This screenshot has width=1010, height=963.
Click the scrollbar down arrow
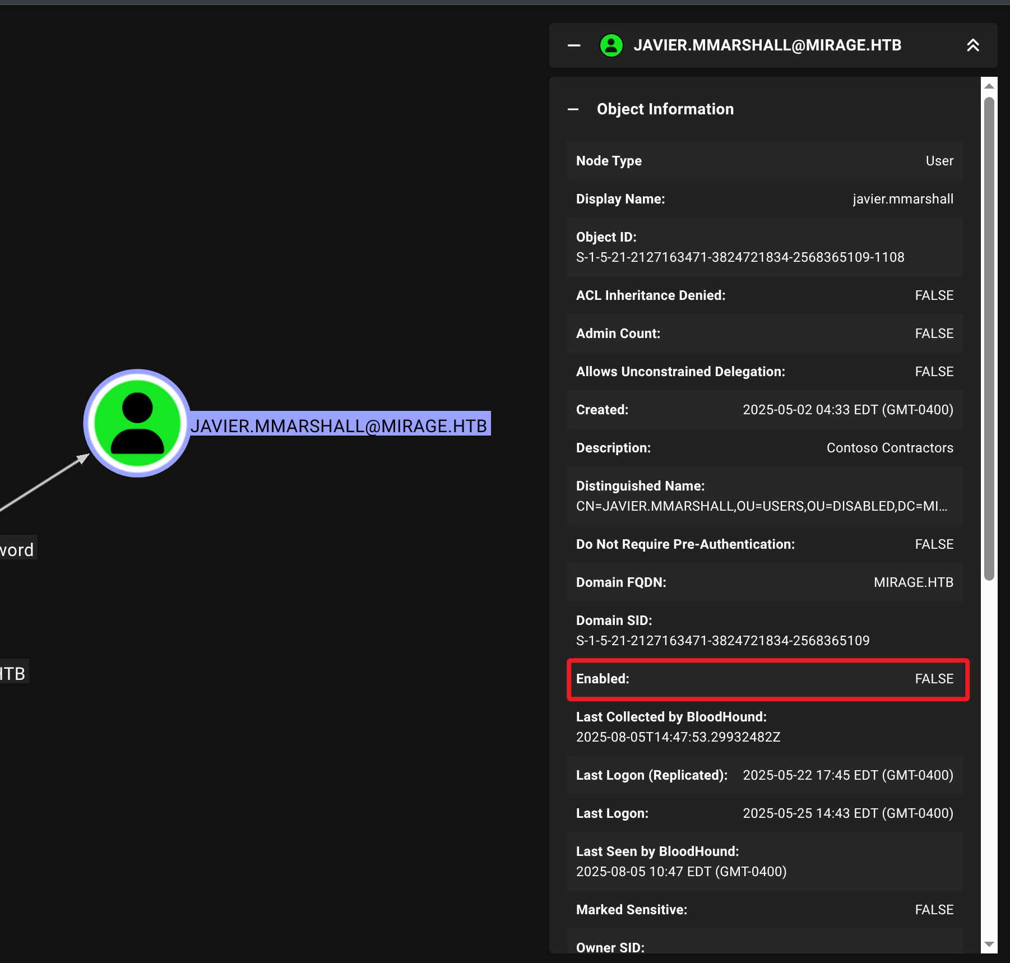(989, 945)
